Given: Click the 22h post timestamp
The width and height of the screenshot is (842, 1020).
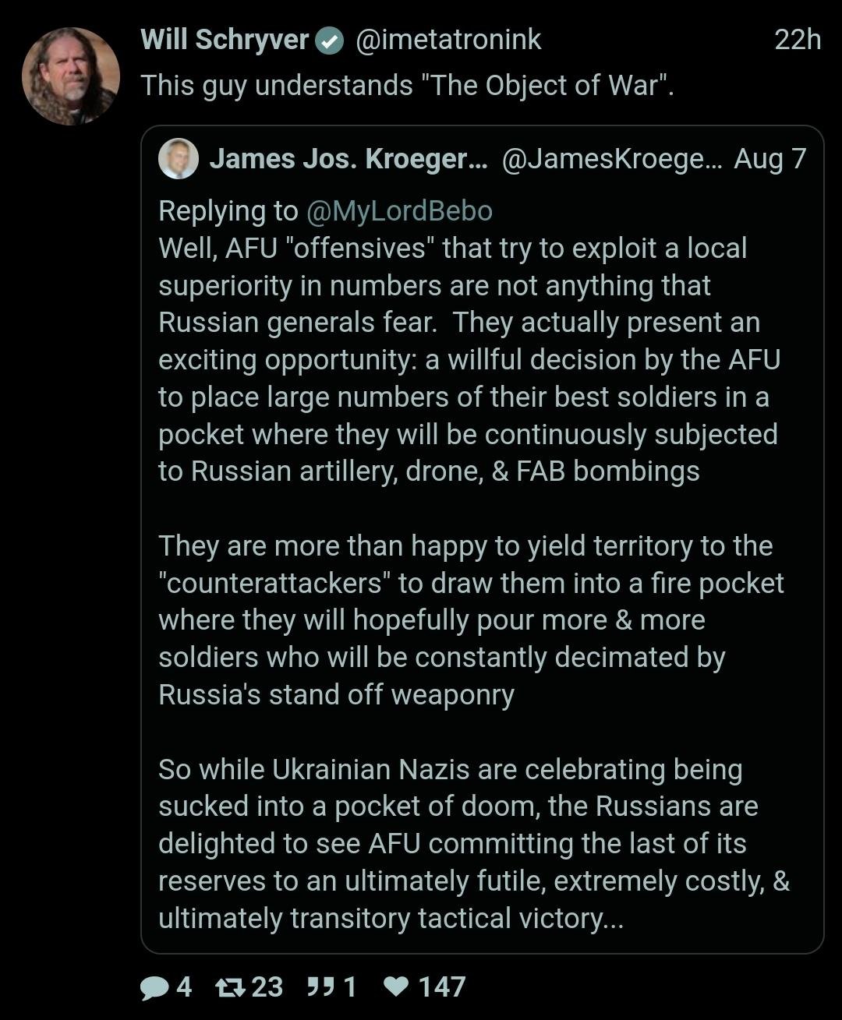Looking at the screenshot, I should pos(797,40).
